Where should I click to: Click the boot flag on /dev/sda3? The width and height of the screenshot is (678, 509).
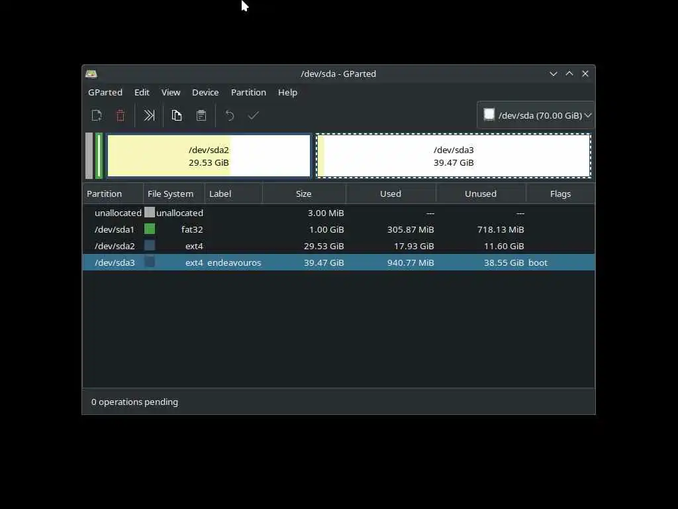click(x=538, y=262)
